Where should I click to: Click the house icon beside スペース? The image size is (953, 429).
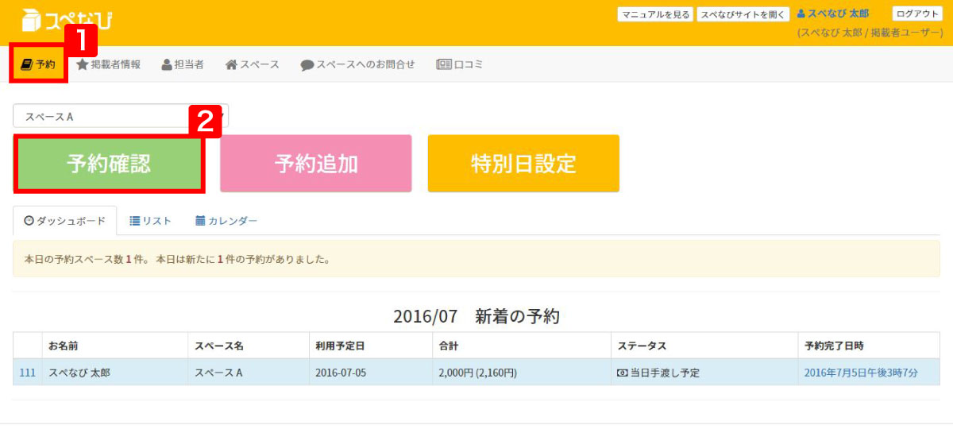pos(231,64)
